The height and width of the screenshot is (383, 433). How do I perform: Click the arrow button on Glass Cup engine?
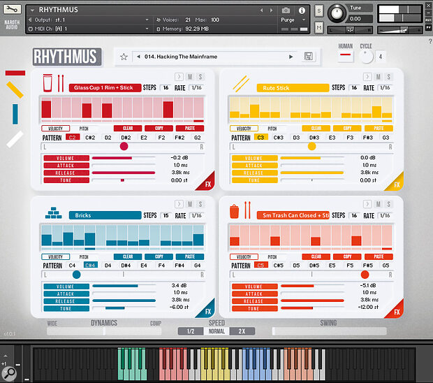(179, 77)
